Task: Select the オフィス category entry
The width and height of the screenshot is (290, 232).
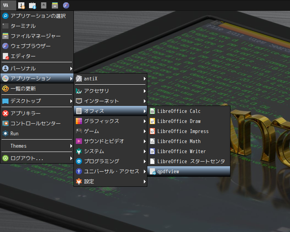Action: (x=111, y=111)
